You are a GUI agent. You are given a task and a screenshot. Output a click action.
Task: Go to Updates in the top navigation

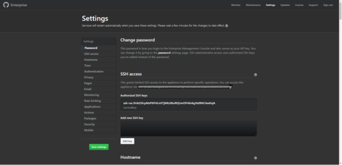(285, 5)
